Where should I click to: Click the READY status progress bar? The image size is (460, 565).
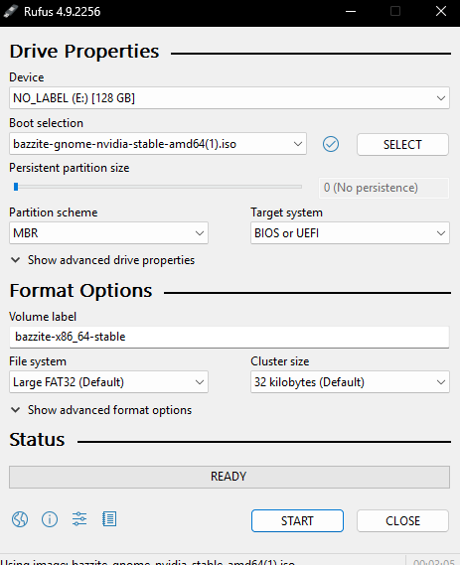230,477
